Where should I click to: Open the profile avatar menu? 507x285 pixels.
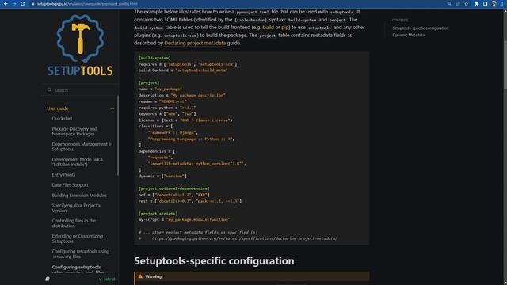pyautogui.click(x=494, y=3)
